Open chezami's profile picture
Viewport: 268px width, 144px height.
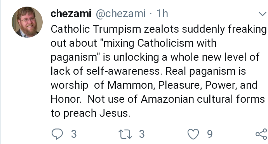pos(27,22)
